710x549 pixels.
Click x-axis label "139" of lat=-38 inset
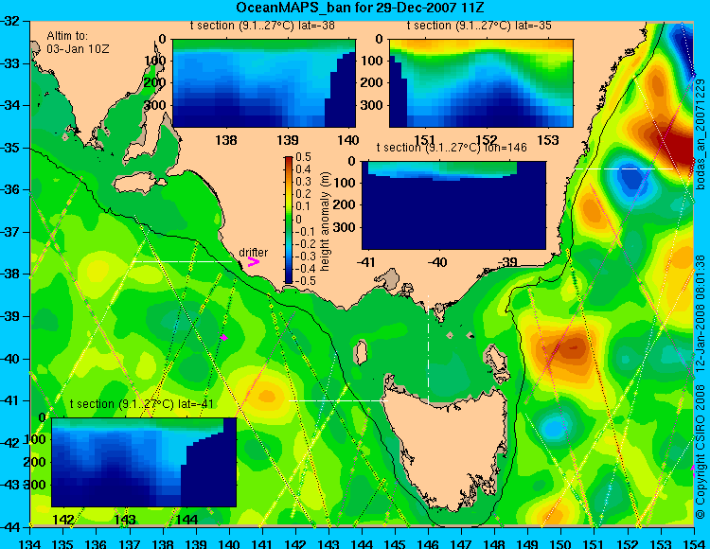pos(288,140)
